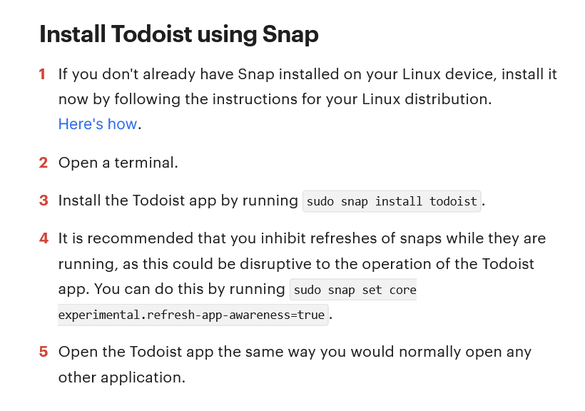Screen dimensions: 585x411
Task: Click the red step number 4
Action: 44,238
